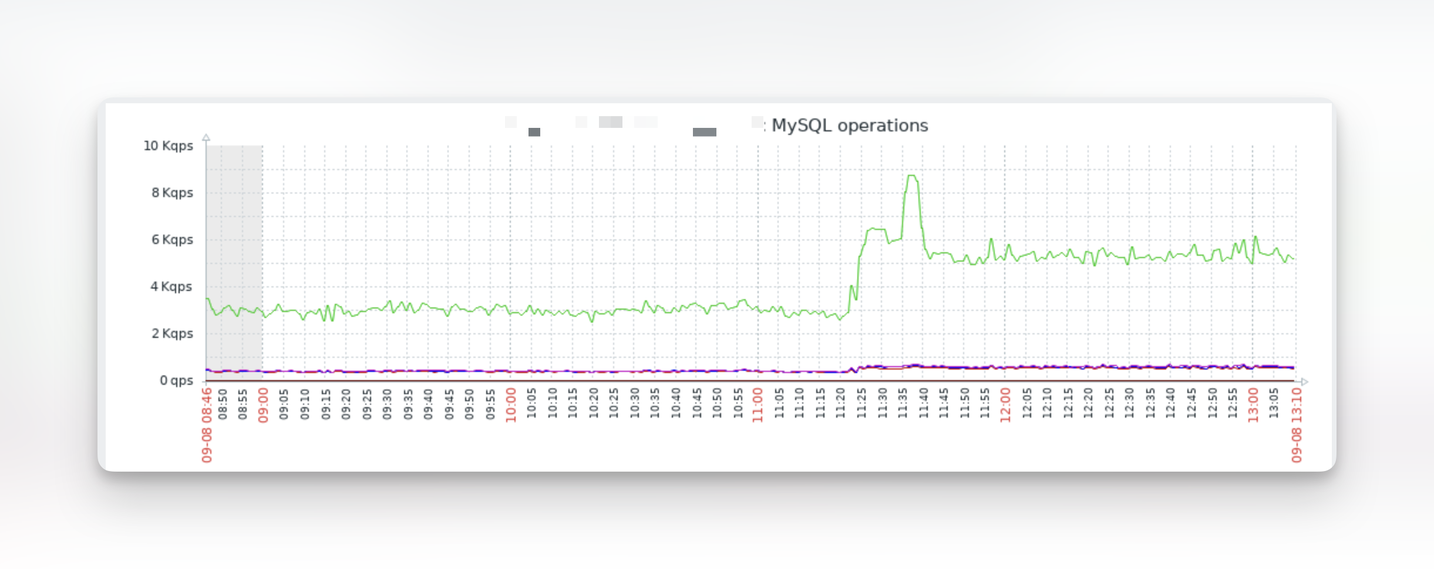The width and height of the screenshot is (1434, 569).
Task: Click the 0 qps axis label
Action: (x=176, y=381)
